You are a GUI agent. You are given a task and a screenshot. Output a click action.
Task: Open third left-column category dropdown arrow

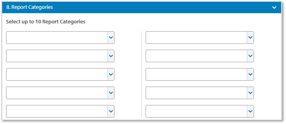coord(111,74)
